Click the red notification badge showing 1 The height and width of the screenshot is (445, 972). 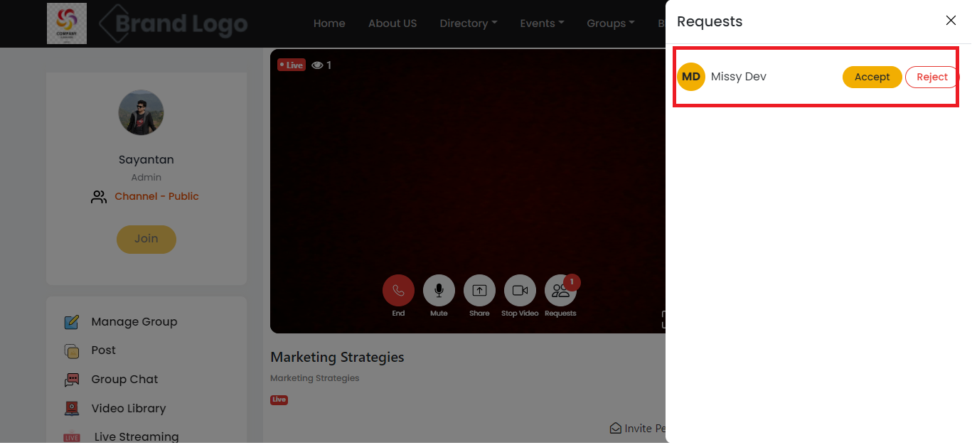[x=572, y=282]
